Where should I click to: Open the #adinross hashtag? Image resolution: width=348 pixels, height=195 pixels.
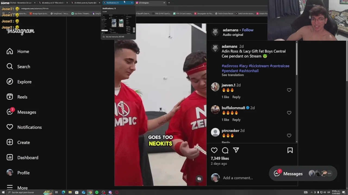pyautogui.click(x=230, y=66)
